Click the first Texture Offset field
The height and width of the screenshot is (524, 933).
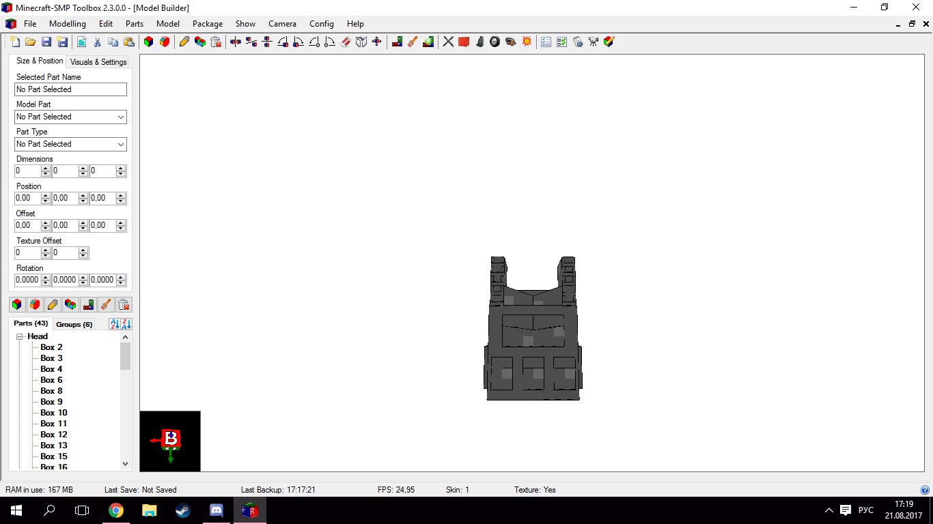coord(28,252)
